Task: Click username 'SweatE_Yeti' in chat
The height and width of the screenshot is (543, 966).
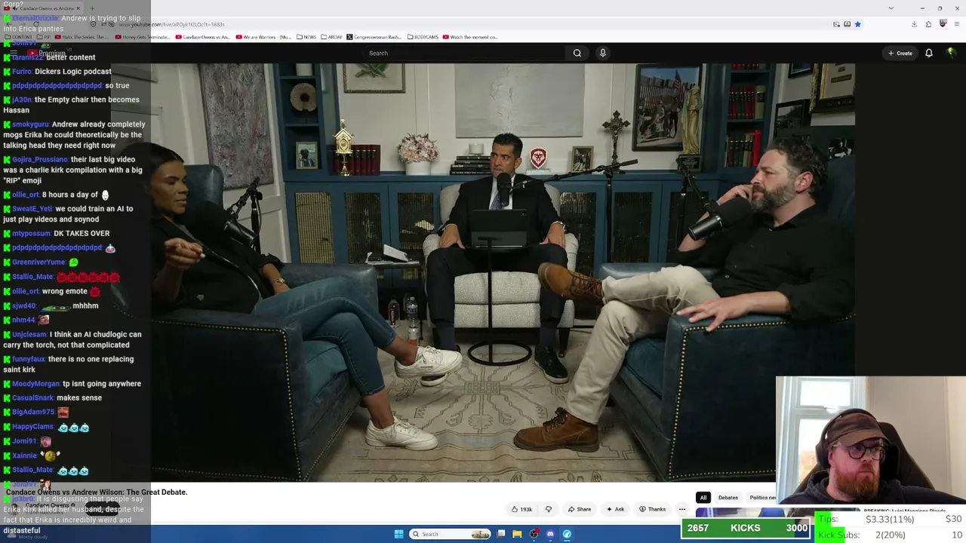Action: click(32, 208)
